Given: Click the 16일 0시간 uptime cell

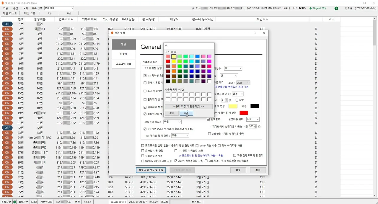Looking at the screenshot, I should (203, 29).
